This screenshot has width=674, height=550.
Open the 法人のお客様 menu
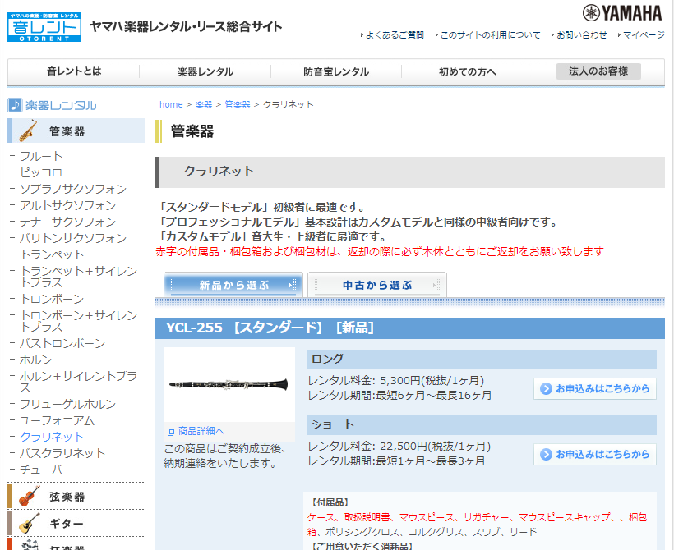click(598, 71)
